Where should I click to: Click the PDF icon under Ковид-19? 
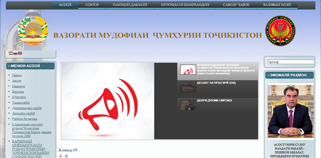(x=61, y=156)
